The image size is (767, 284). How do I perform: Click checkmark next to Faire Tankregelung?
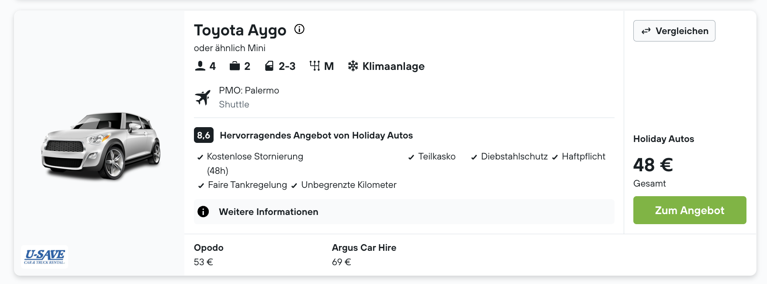click(x=201, y=186)
